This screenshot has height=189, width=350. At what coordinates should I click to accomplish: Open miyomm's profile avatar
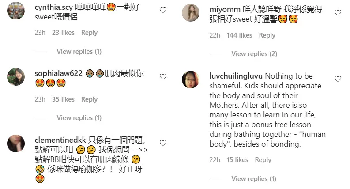coord(191,13)
